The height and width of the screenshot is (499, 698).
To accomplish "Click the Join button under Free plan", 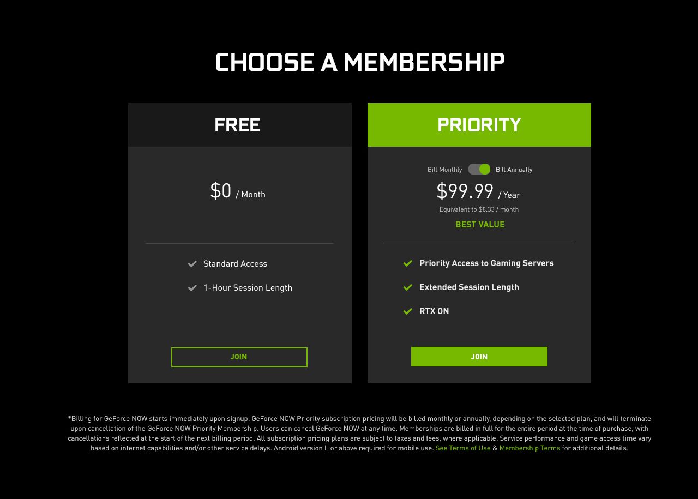I will pos(239,357).
